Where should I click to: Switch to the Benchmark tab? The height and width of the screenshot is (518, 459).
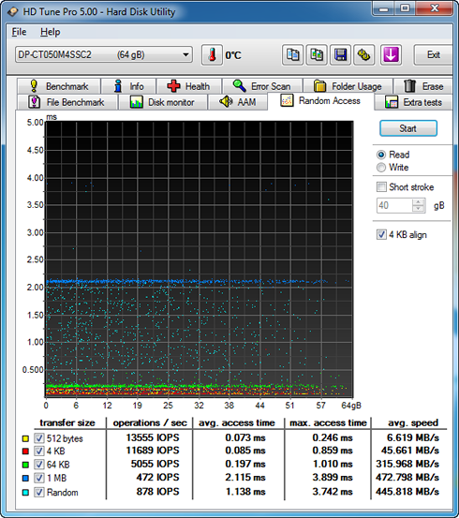point(59,86)
